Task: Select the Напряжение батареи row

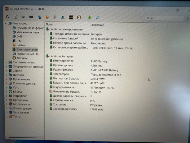Action: pyautogui.click(x=75, y=92)
